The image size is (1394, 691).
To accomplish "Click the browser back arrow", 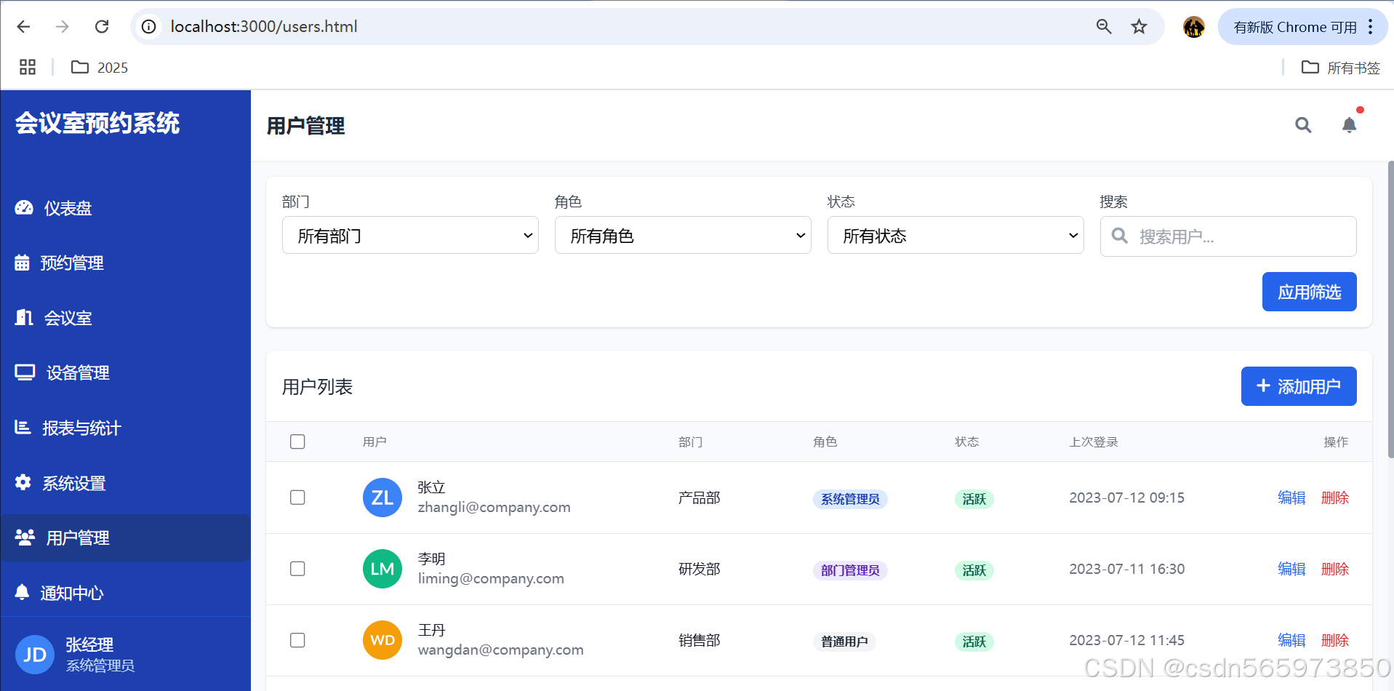I will [23, 27].
